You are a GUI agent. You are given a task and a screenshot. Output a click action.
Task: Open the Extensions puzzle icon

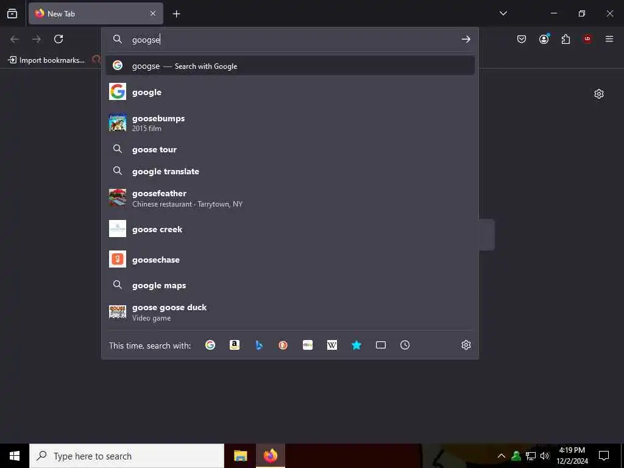[565, 39]
